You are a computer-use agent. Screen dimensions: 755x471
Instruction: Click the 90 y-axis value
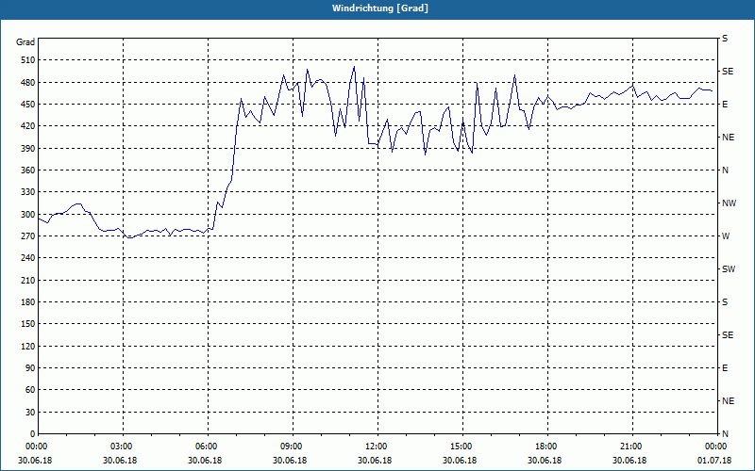tap(30, 368)
